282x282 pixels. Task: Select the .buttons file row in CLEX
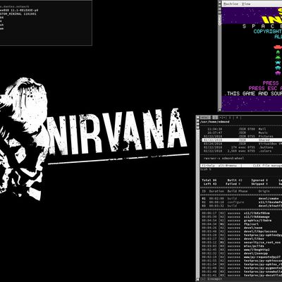point(242,147)
